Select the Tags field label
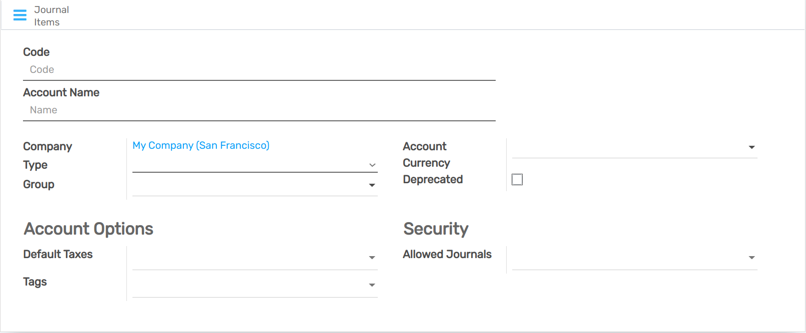The height and width of the screenshot is (333, 806). [34, 282]
